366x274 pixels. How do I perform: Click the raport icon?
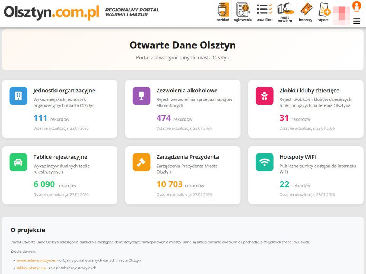tap(323, 12)
